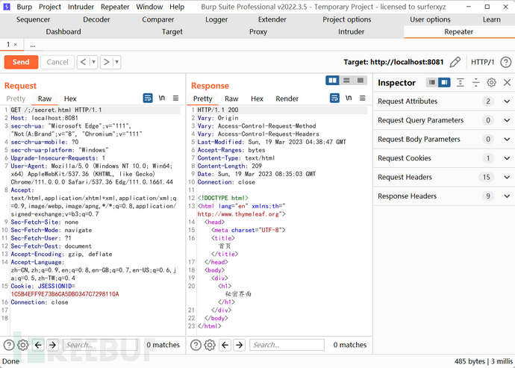This screenshot has height=368, width=515.
Task: Go to next Response search match
Action: click(240, 345)
